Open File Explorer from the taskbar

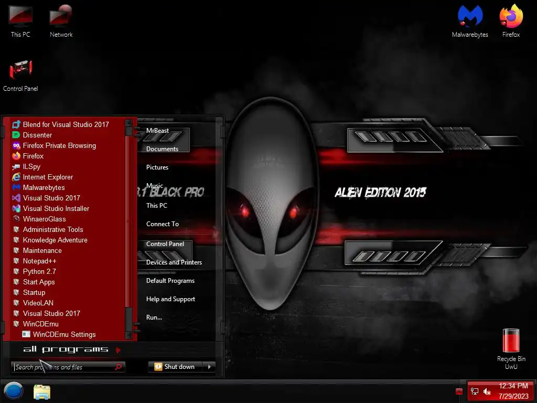(42, 392)
